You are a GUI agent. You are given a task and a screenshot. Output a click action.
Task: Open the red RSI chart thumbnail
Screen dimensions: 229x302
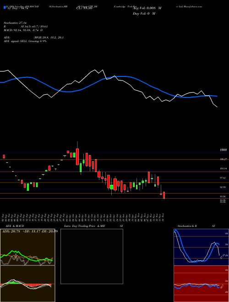point(201,284)
